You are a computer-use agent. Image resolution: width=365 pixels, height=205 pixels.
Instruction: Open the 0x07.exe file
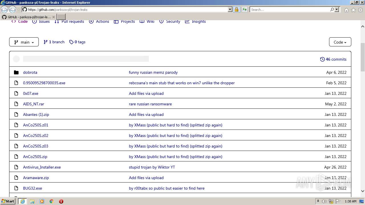coord(31,93)
